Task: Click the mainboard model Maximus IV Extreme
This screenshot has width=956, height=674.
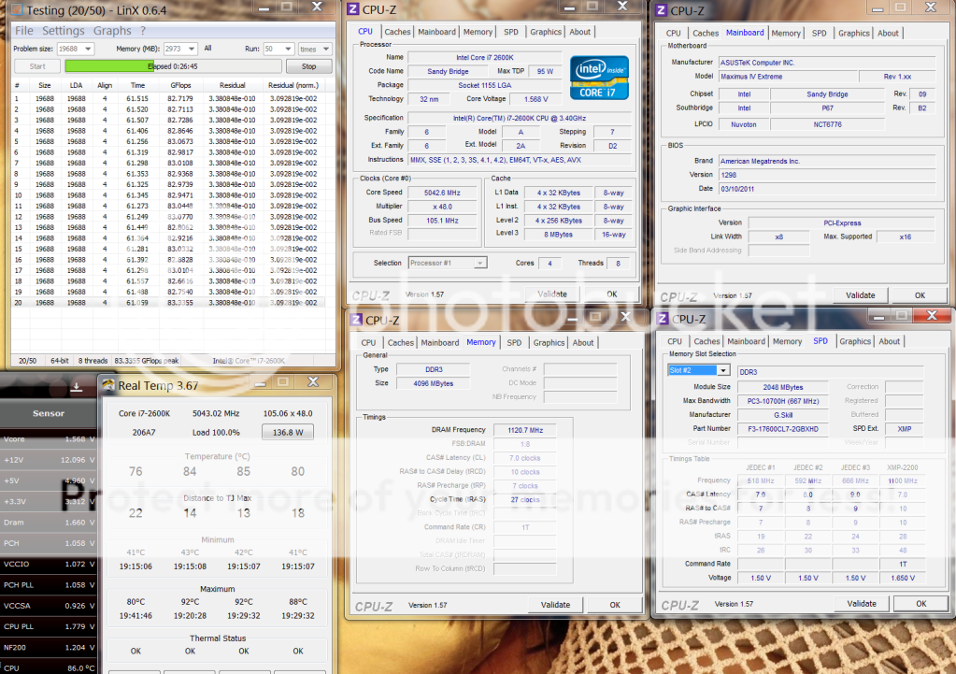Action: 789,77
